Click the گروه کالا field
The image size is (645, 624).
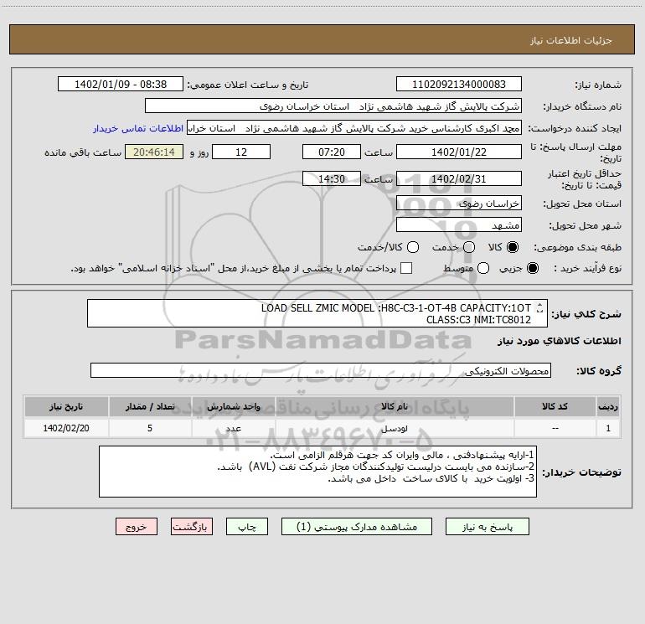(x=320, y=371)
